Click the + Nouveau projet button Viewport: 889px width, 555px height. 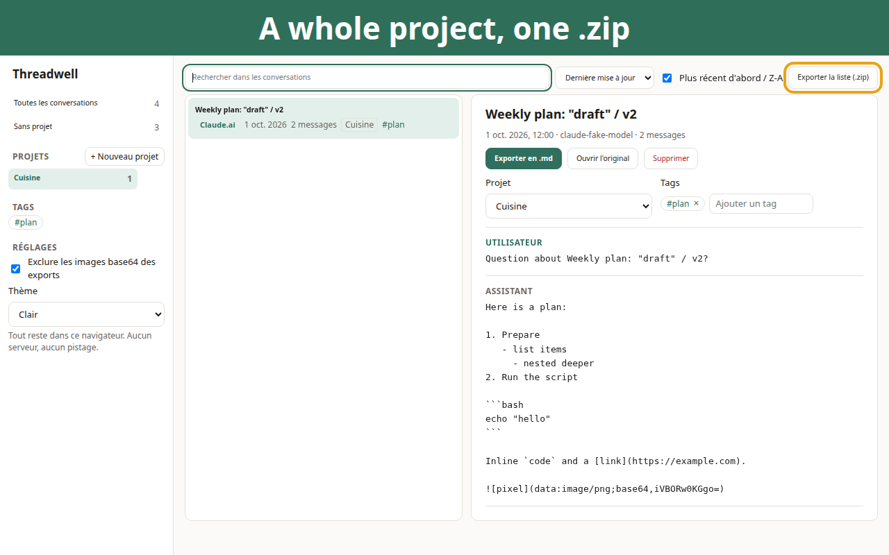(124, 157)
